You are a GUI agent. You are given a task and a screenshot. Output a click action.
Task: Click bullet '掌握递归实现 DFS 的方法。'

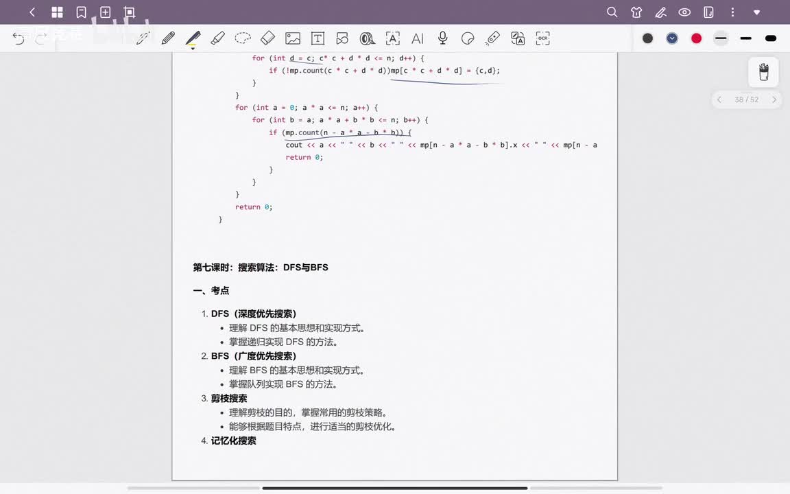pos(284,342)
